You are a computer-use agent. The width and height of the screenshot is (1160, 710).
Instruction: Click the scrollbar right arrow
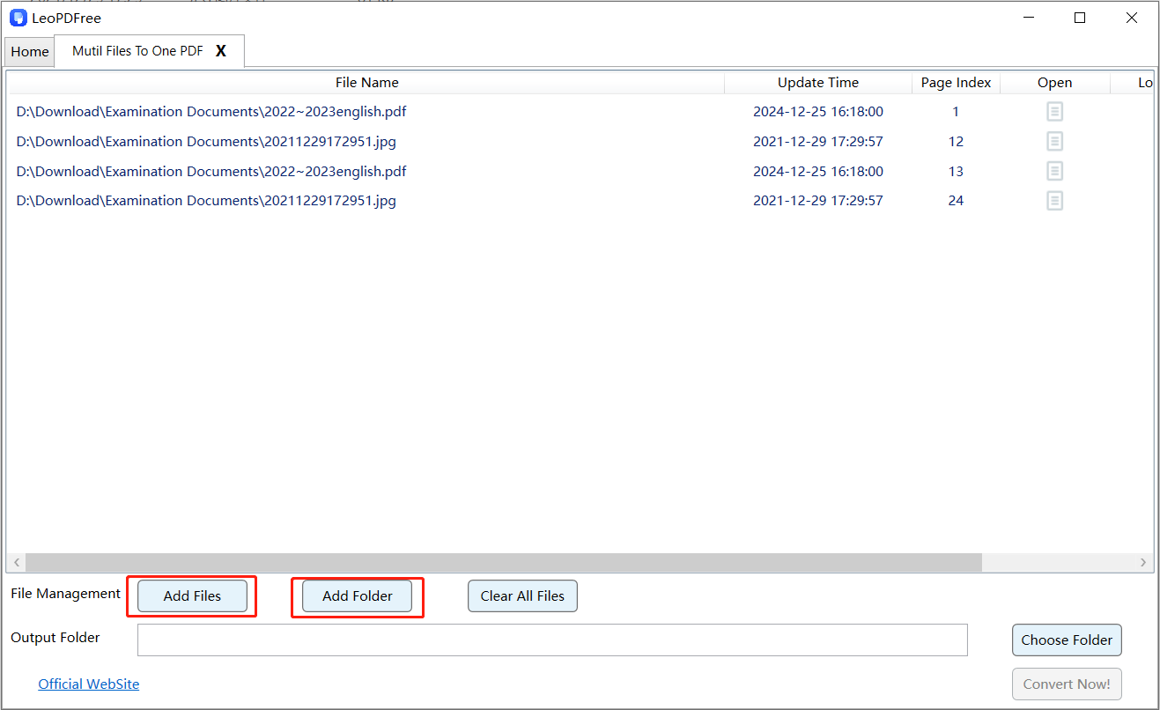click(1143, 563)
